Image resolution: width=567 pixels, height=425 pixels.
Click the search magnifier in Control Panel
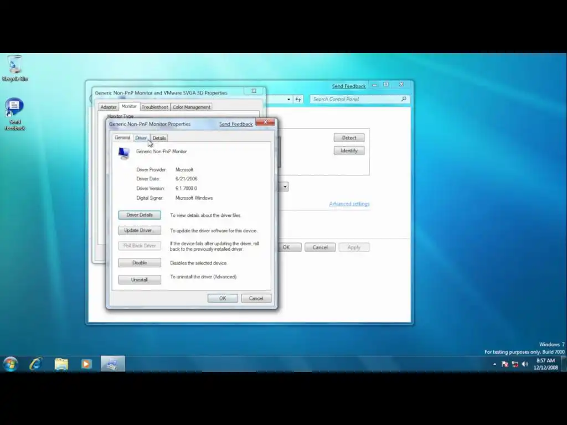click(404, 99)
